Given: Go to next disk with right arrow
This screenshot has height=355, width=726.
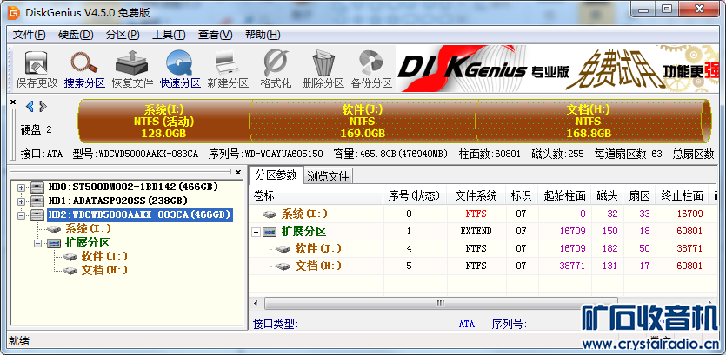Looking at the screenshot, I should (43, 106).
